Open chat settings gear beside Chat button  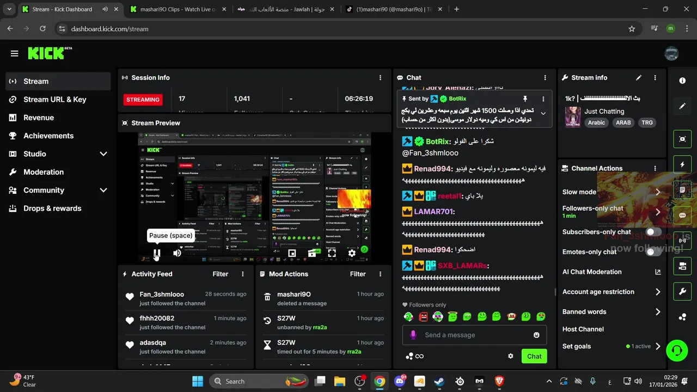[511, 356]
